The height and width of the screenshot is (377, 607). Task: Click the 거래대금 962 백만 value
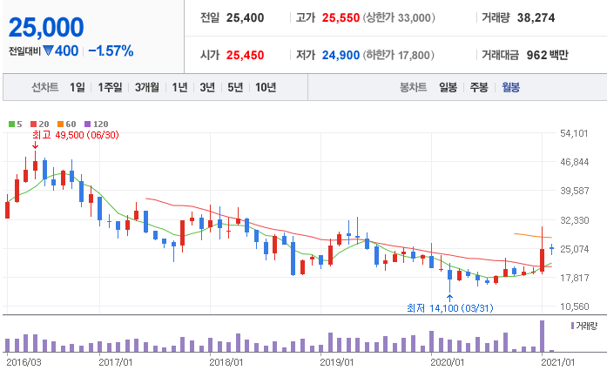[548, 55]
